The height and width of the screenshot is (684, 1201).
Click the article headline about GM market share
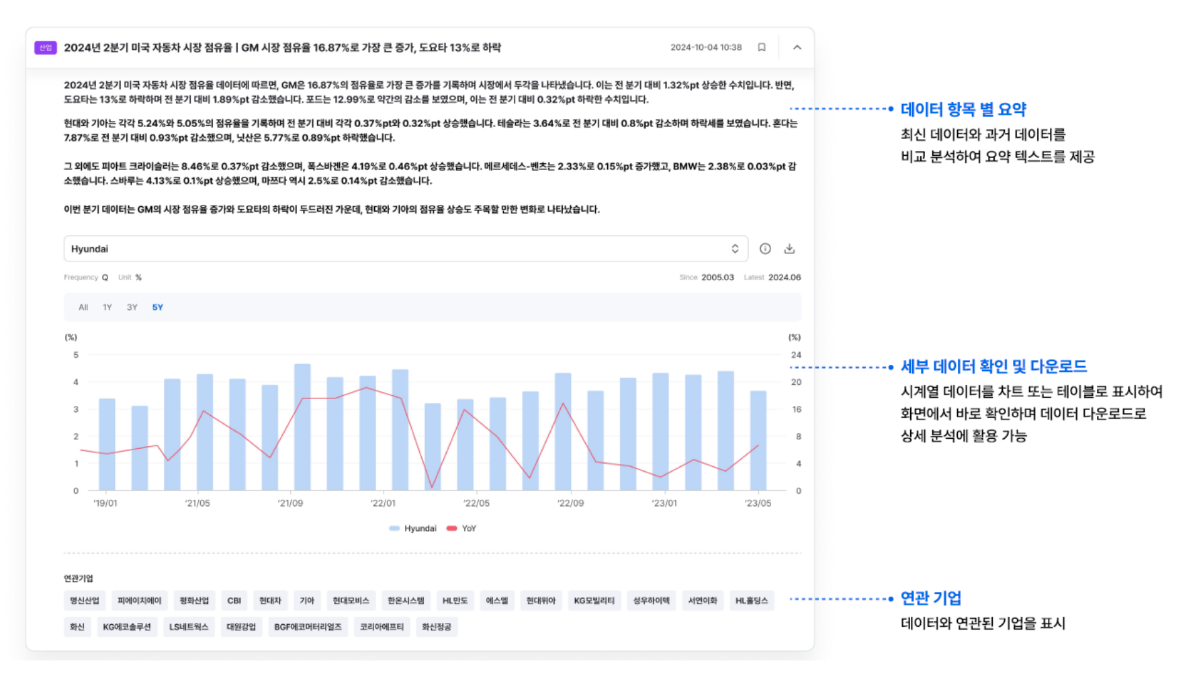(282, 48)
